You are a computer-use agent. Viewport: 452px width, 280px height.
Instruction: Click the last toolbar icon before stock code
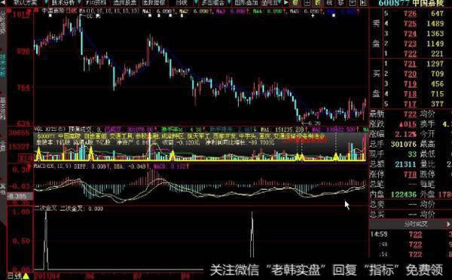pyautogui.click(x=363, y=2)
